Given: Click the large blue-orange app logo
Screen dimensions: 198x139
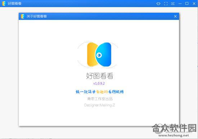Looking at the screenshot, I should [x=99, y=55].
